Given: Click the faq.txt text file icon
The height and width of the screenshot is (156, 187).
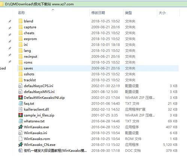Looking at the screenshot, I should pyautogui.click(x=21, y=103).
